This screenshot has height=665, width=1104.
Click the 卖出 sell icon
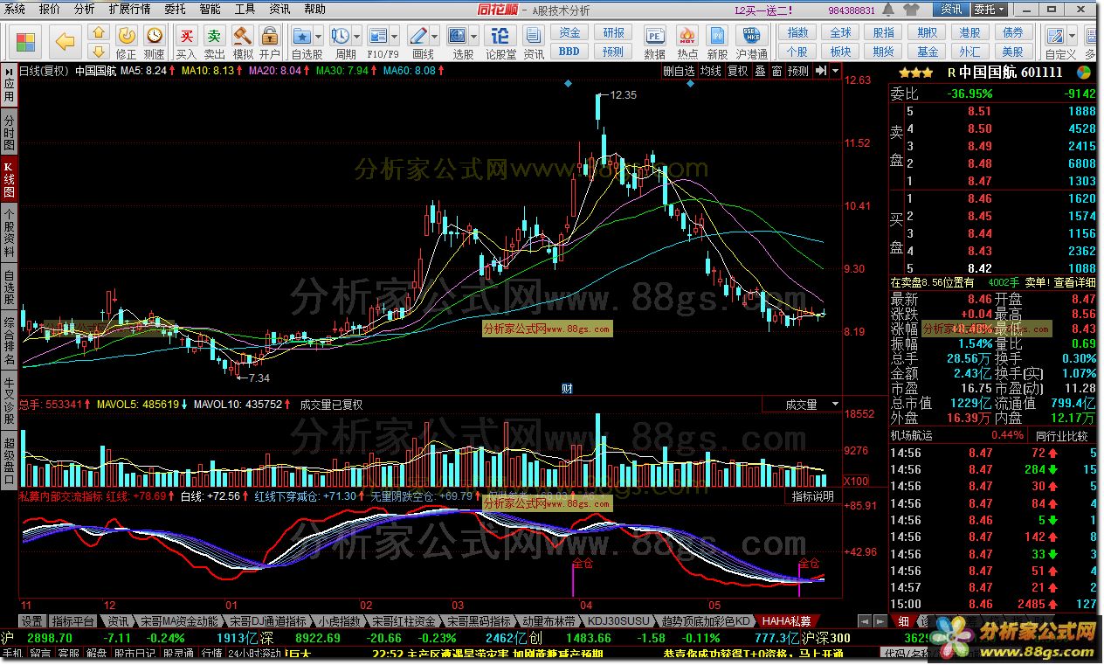tap(214, 36)
